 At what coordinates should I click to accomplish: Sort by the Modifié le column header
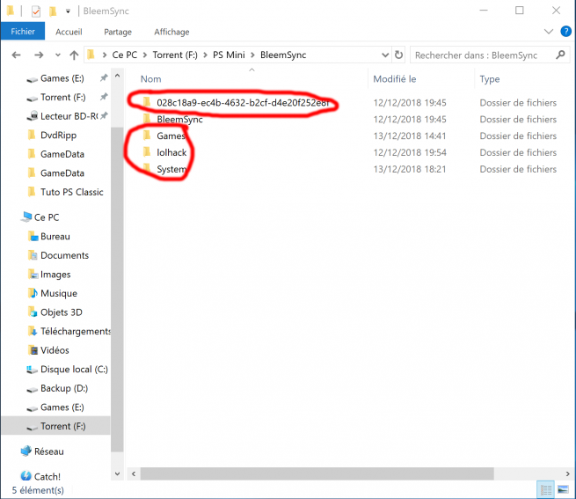pyautogui.click(x=395, y=79)
